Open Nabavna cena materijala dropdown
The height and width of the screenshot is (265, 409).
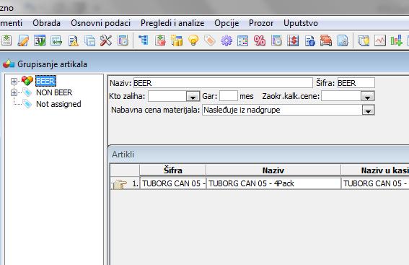368,110
